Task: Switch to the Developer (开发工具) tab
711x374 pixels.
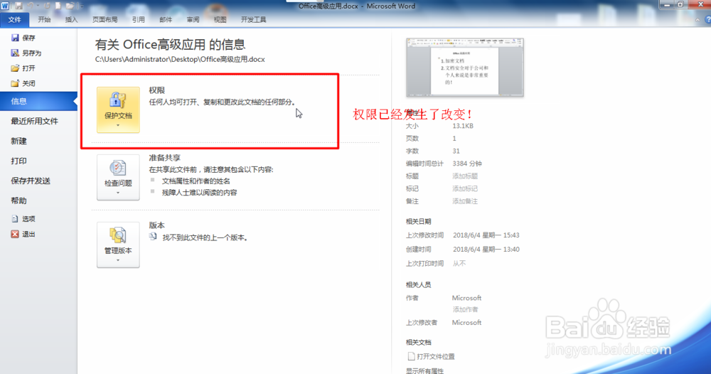Action: [254, 19]
